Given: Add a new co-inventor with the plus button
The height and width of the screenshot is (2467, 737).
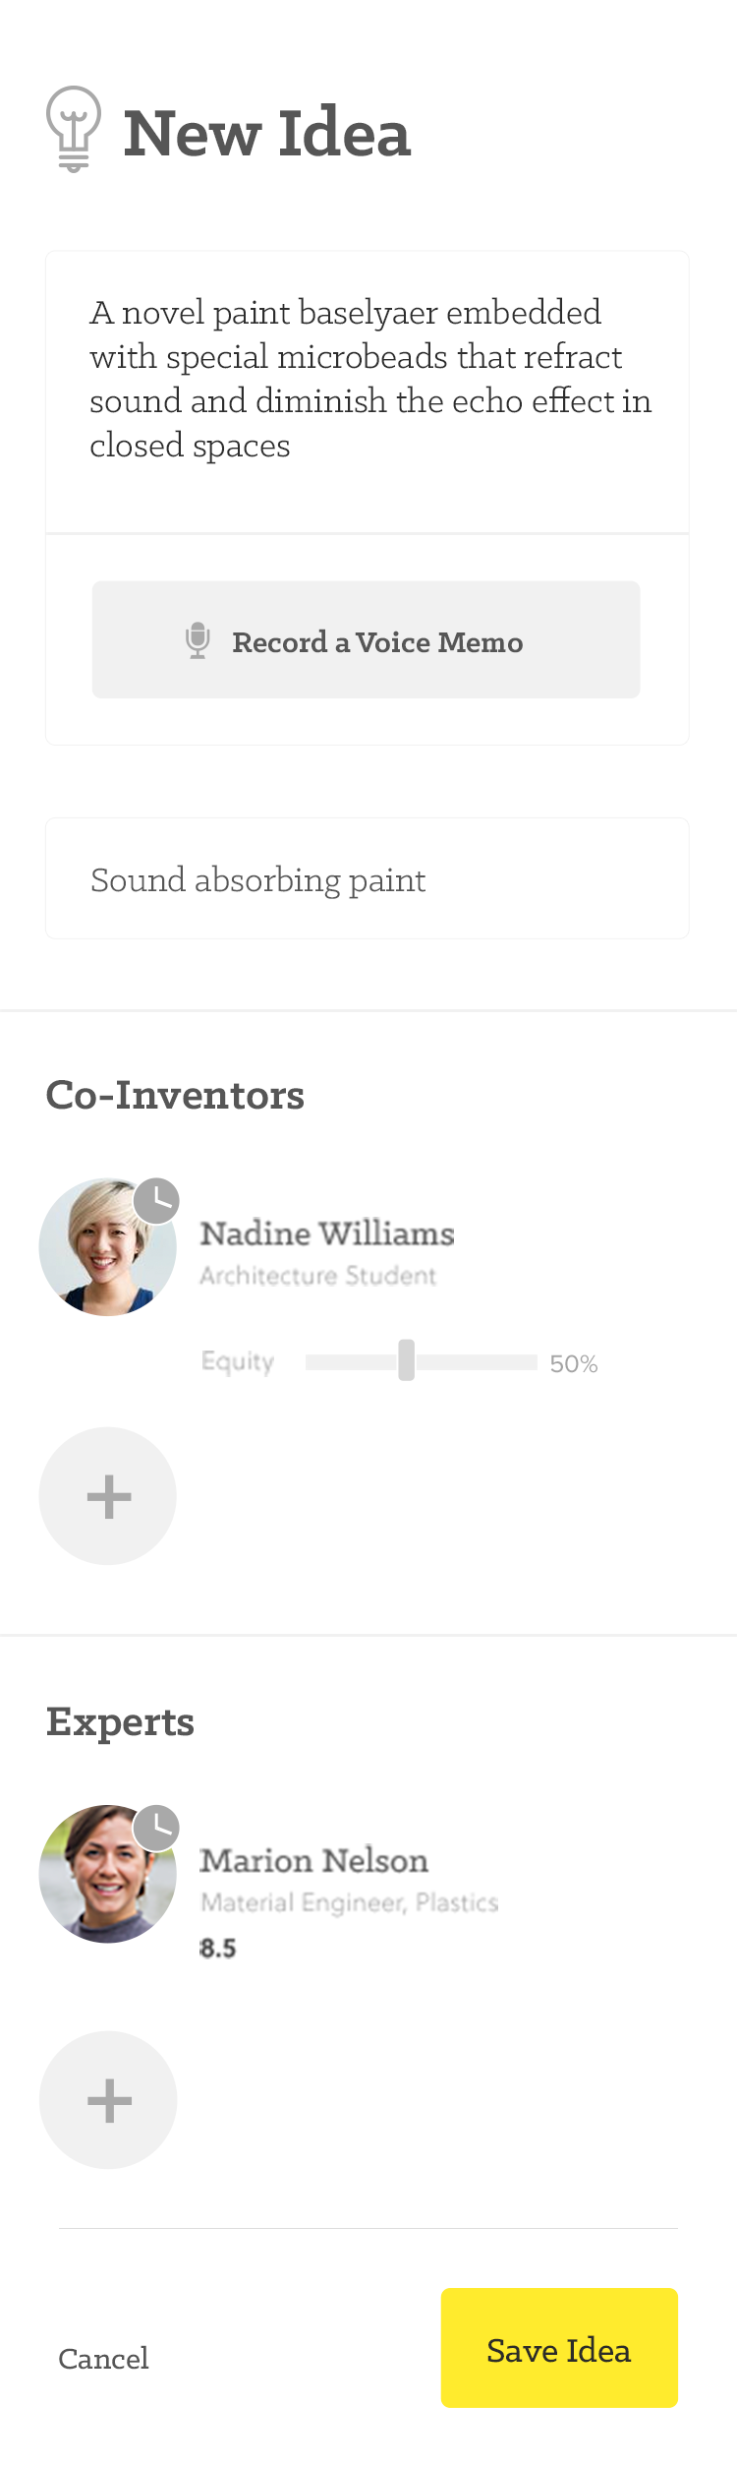Looking at the screenshot, I should 108,1496.
